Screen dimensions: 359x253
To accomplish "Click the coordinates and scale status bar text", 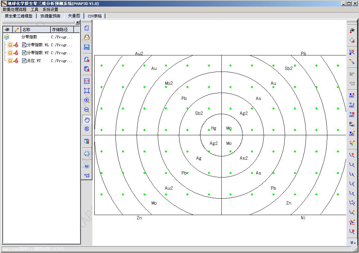I will click(33, 249).
